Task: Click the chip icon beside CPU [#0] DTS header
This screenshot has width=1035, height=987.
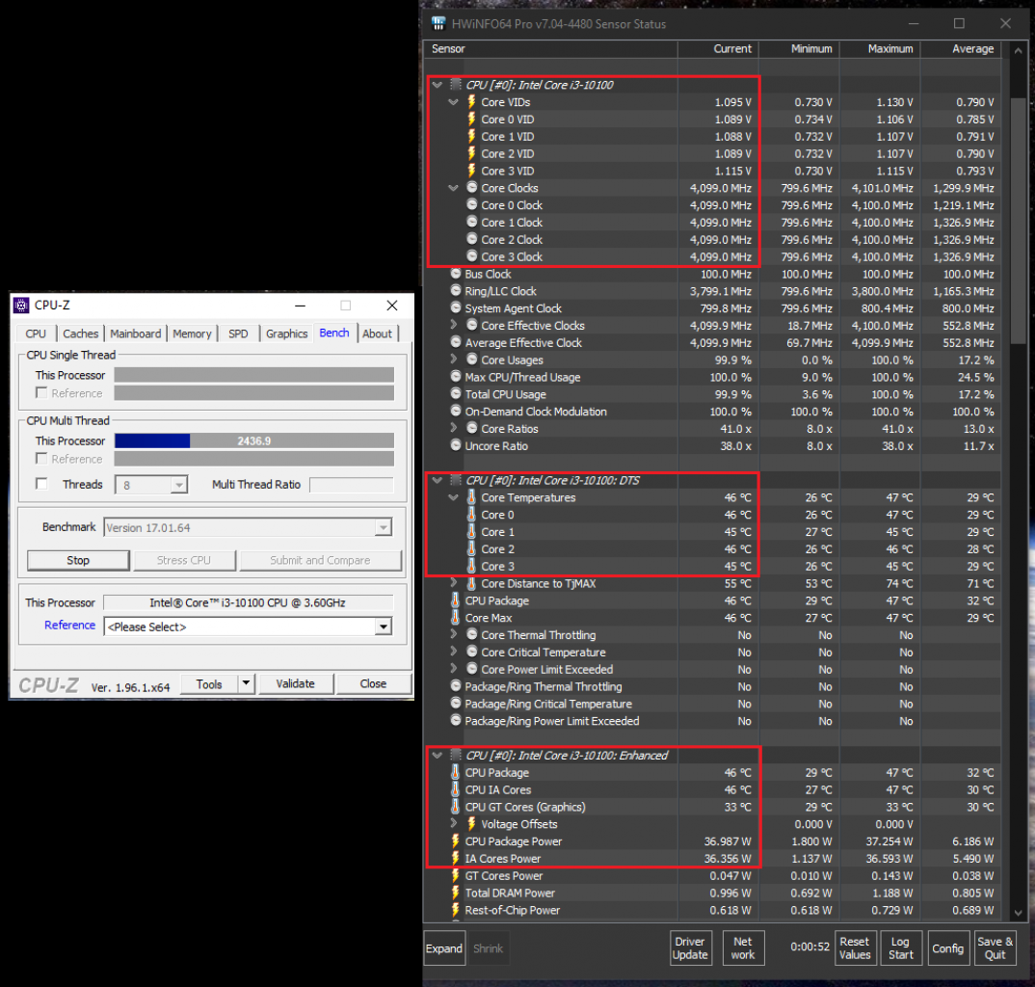Action: (456, 480)
